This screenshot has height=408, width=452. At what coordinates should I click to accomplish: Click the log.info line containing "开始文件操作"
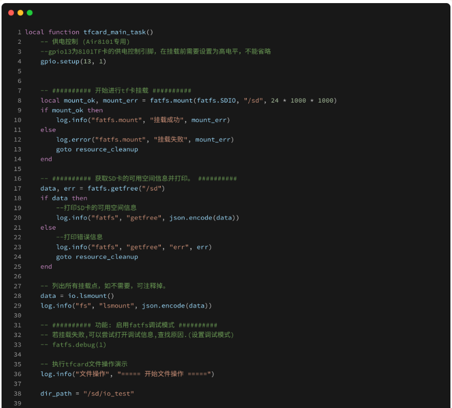tap(127, 374)
